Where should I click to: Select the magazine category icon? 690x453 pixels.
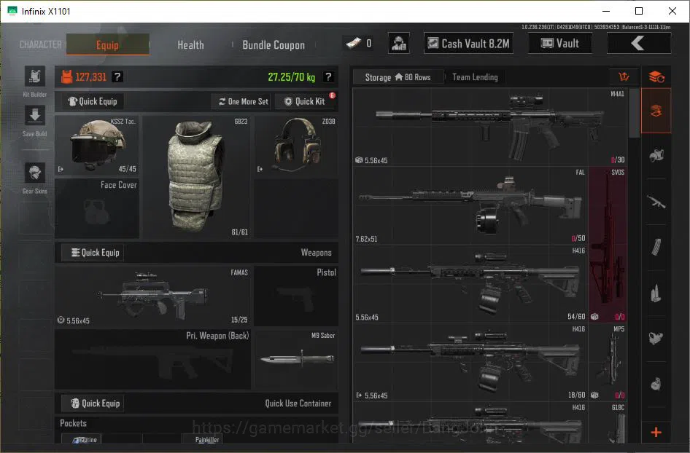[656, 248]
